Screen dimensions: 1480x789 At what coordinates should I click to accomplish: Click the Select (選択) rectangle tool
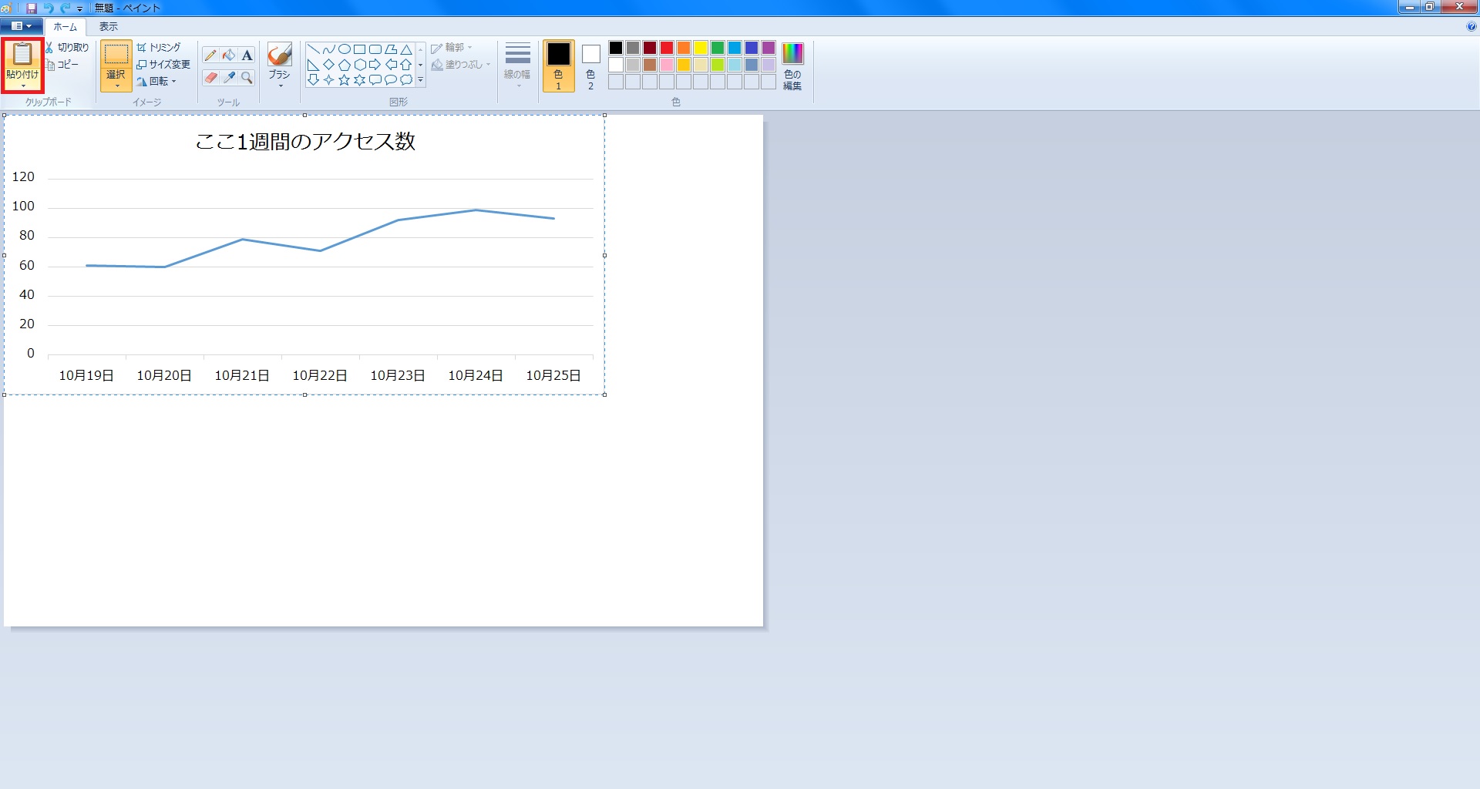[x=116, y=54]
